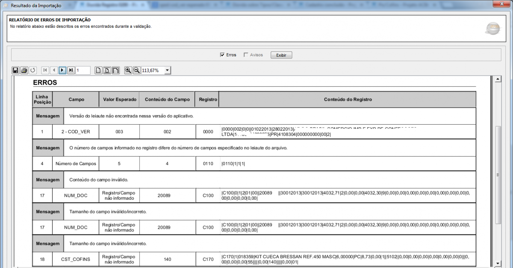
Task: Click field content 140 cell
Action: [167, 259]
